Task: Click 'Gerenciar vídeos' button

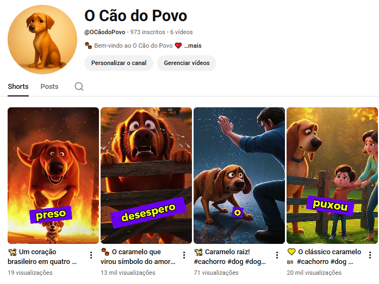Action: (187, 63)
